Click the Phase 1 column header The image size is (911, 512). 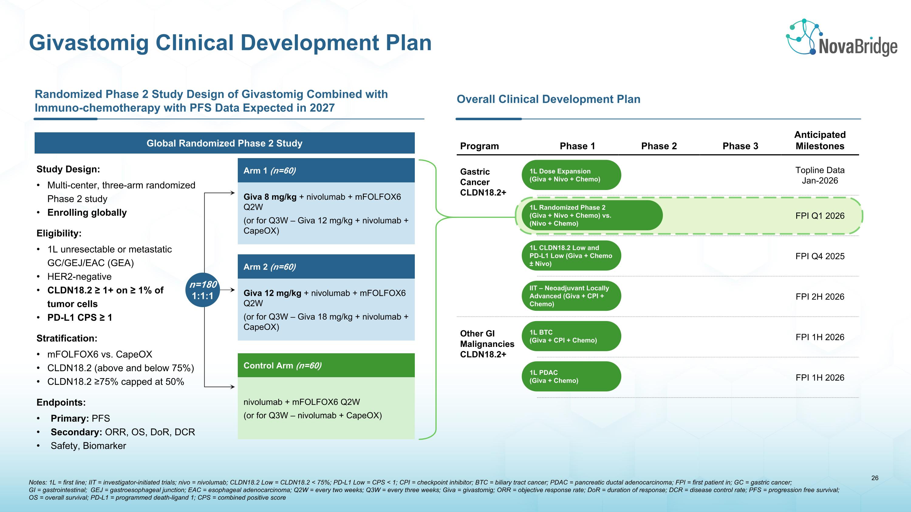point(577,146)
